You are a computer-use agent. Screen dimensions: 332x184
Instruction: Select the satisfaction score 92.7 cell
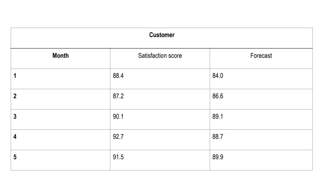coord(160,140)
